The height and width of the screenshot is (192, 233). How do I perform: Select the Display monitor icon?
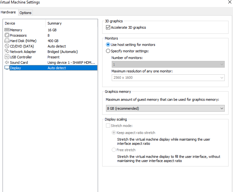pos(7,68)
